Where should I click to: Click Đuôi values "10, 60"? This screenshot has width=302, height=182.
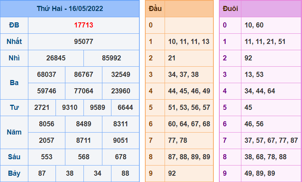[254, 25]
